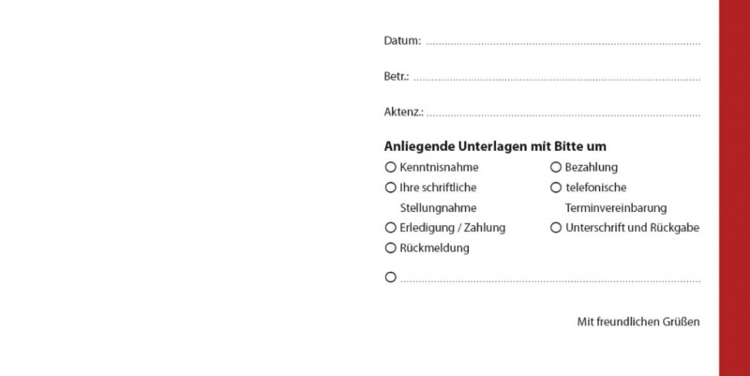
Task: Click the Stellungnahme text line
Action: 438,208
